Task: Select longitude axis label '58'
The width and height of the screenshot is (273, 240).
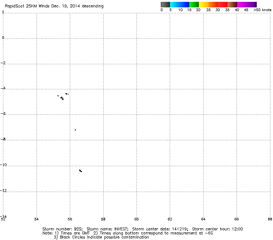Action: [x=103, y=219]
